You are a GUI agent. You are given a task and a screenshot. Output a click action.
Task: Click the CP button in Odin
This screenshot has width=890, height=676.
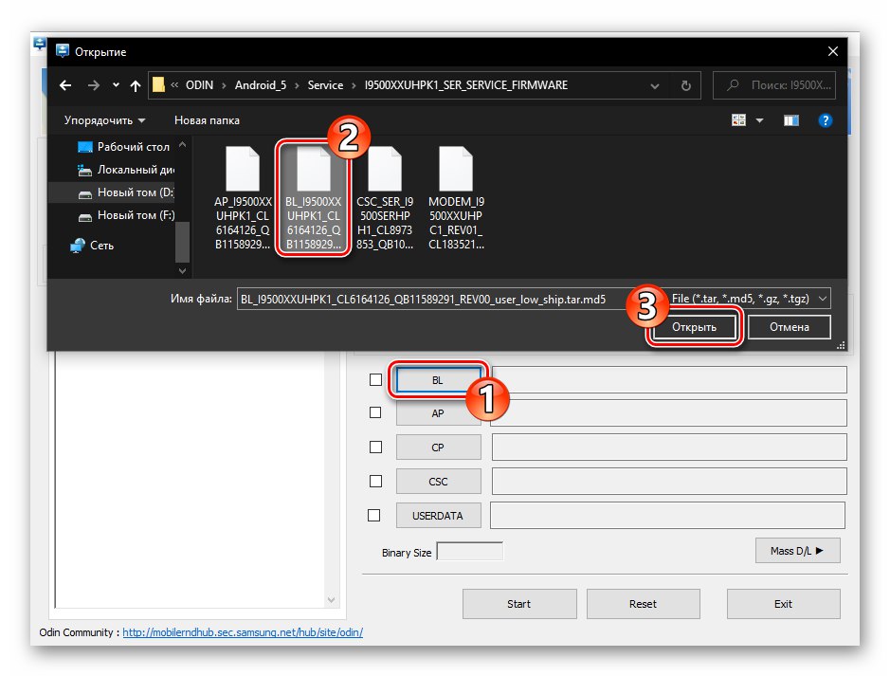(438, 448)
